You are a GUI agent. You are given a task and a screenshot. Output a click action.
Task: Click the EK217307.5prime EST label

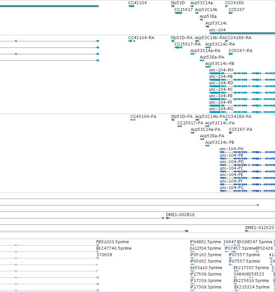[x=251, y=267]
